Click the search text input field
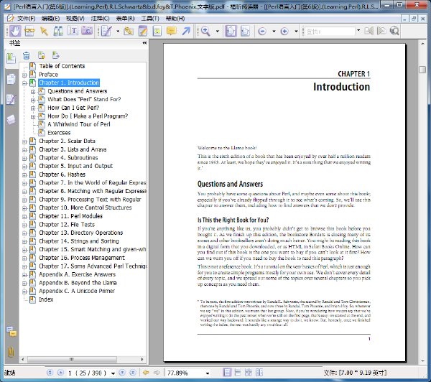Screen dimensions: 431x382 click(x=330, y=32)
